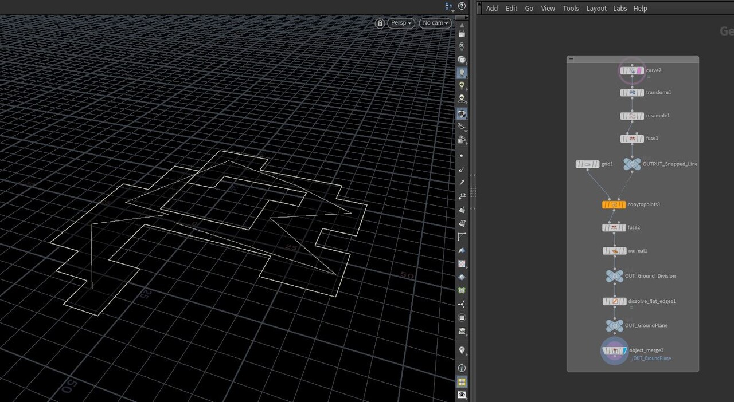Click the Help question mark icon above the toolbar

click(462, 6)
